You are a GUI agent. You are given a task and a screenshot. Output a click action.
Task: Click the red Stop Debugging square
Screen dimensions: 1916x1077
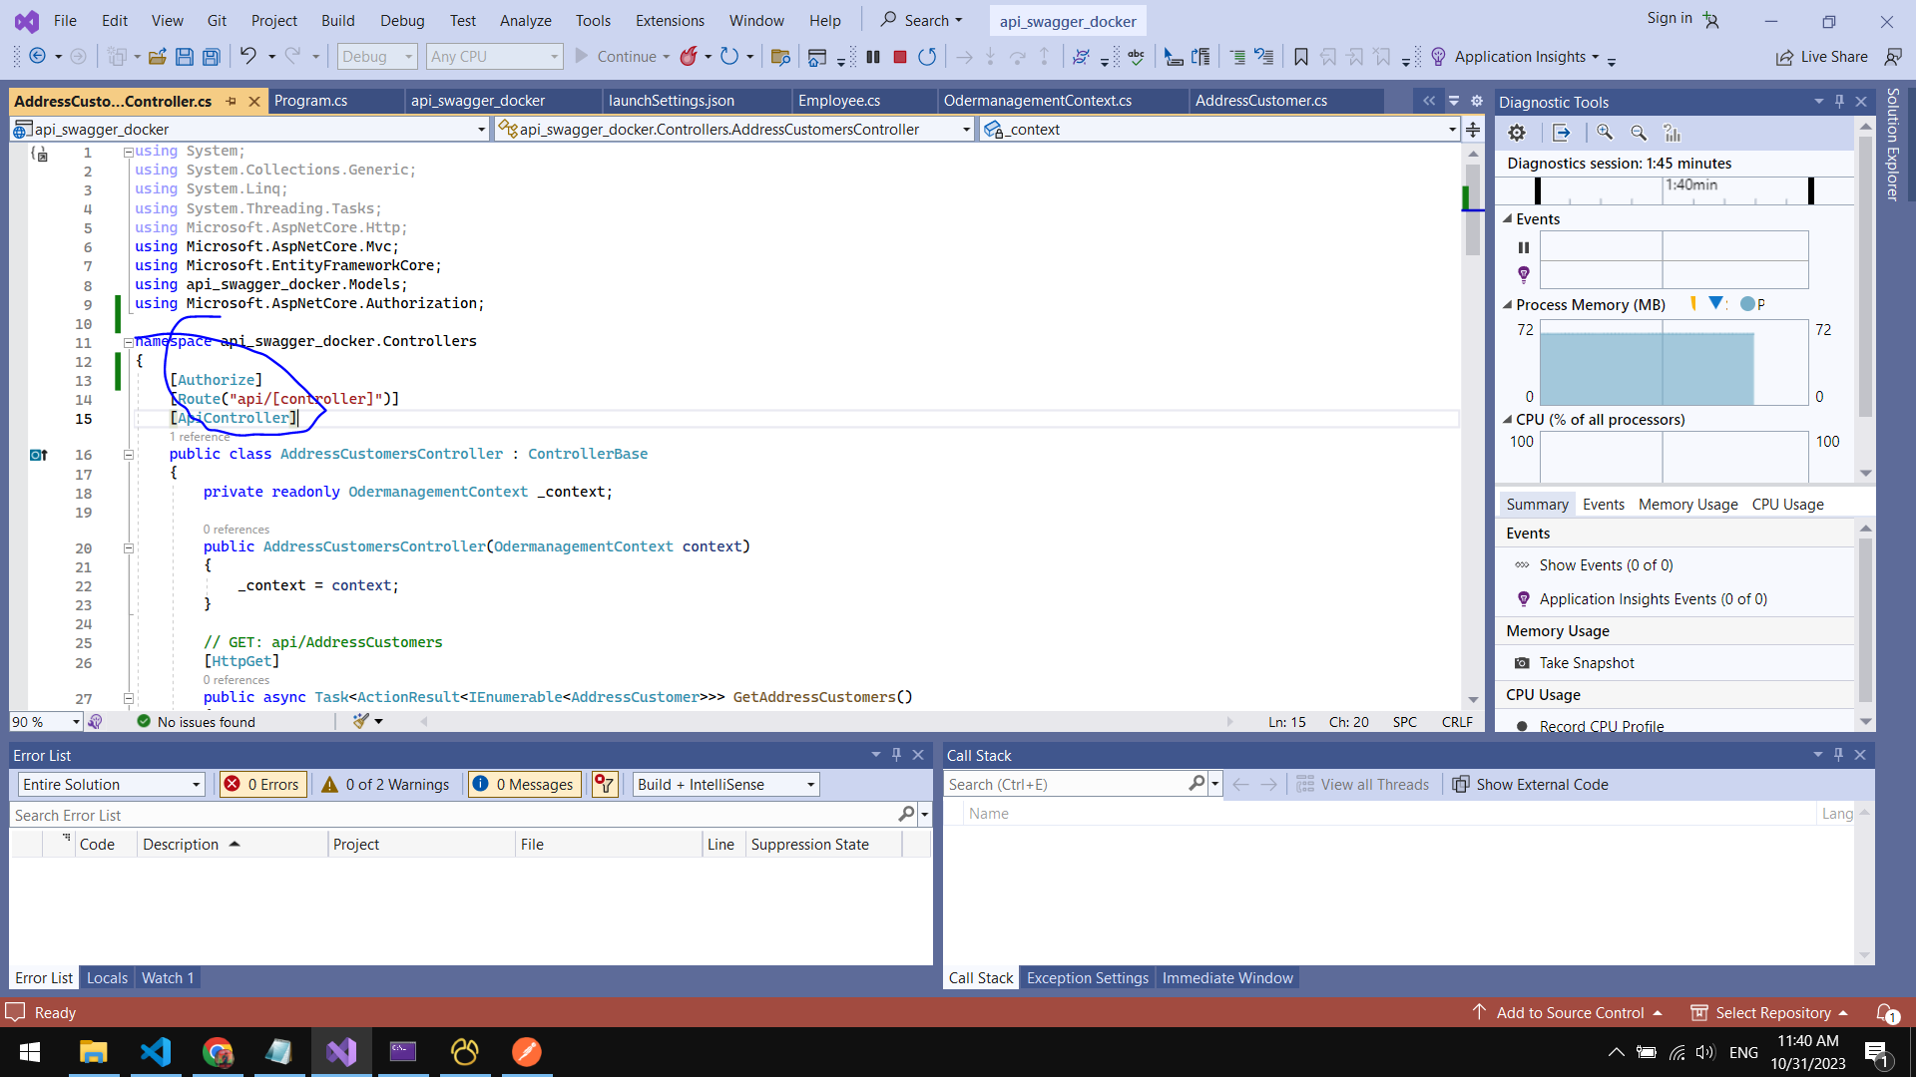coord(899,57)
